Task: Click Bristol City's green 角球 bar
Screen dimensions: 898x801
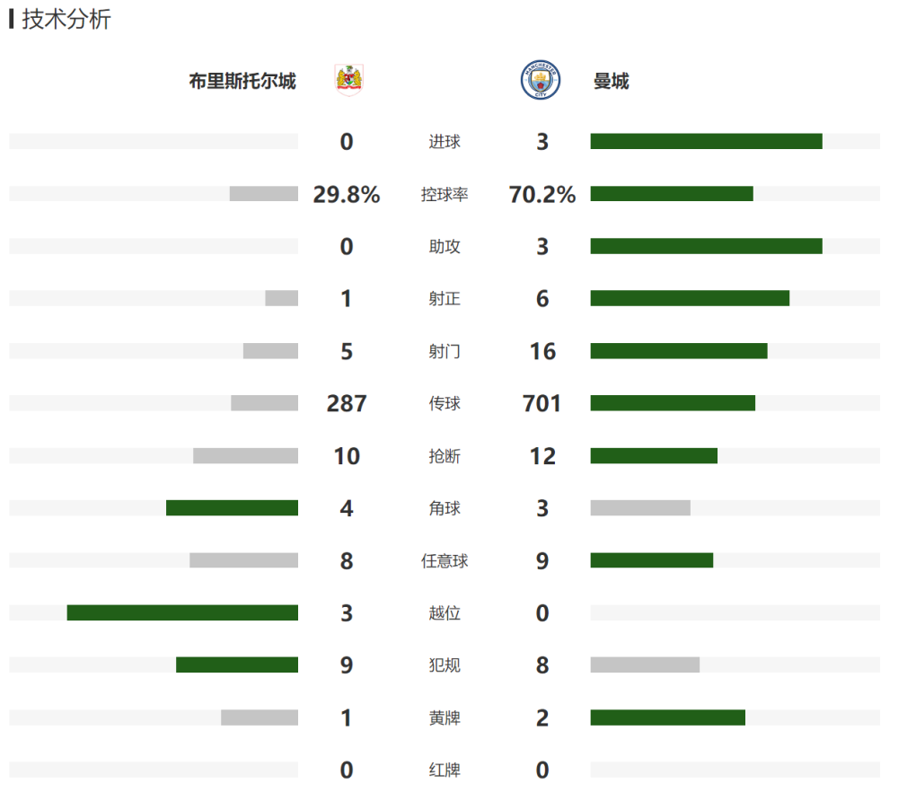Action: pos(232,508)
